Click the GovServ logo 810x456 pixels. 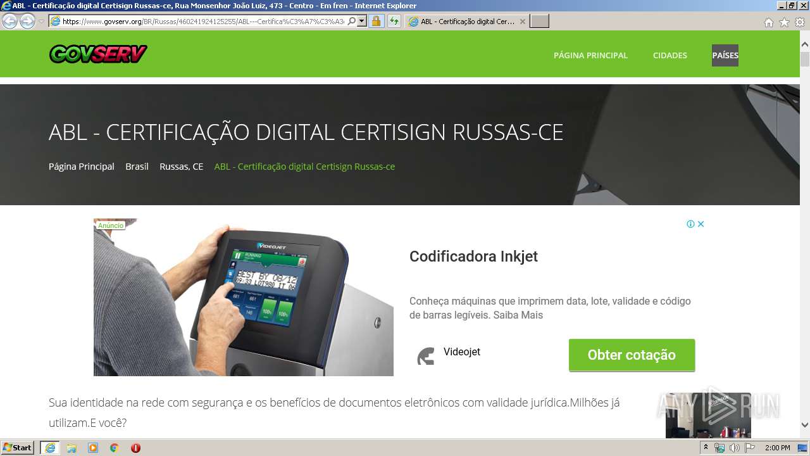pos(98,54)
